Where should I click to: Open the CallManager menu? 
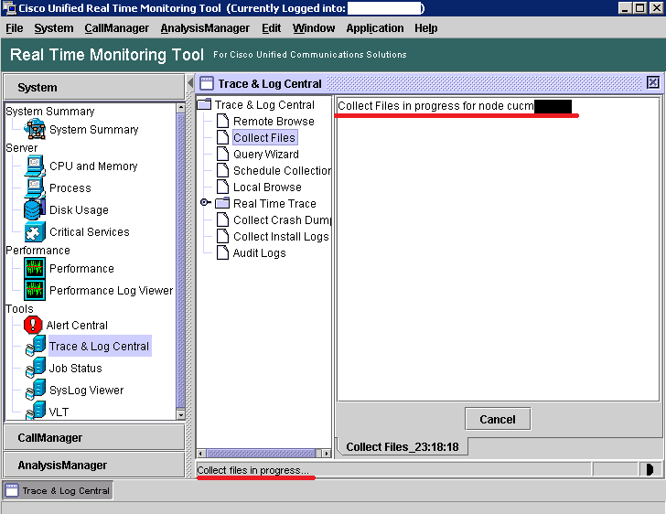pos(117,28)
